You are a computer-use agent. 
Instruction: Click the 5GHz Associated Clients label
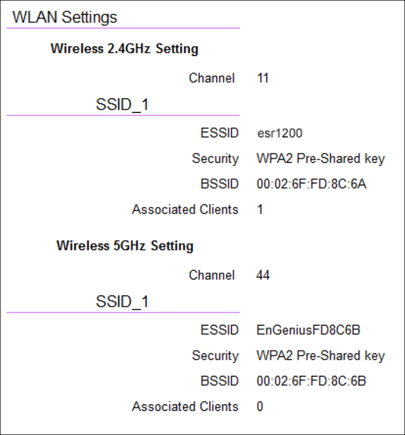[x=185, y=407]
